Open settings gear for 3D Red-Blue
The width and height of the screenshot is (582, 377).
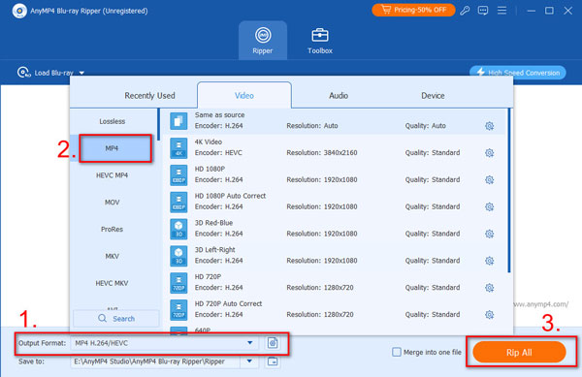coord(489,234)
